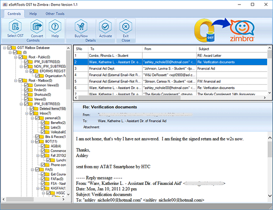Uncheck the OST Mailbox Database checkbox
This screenshot has height=210, width=273.
coord(10,48)
